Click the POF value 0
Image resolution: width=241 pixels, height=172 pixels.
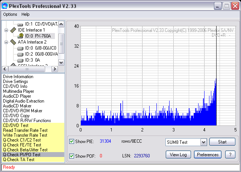tap(101, 156)
